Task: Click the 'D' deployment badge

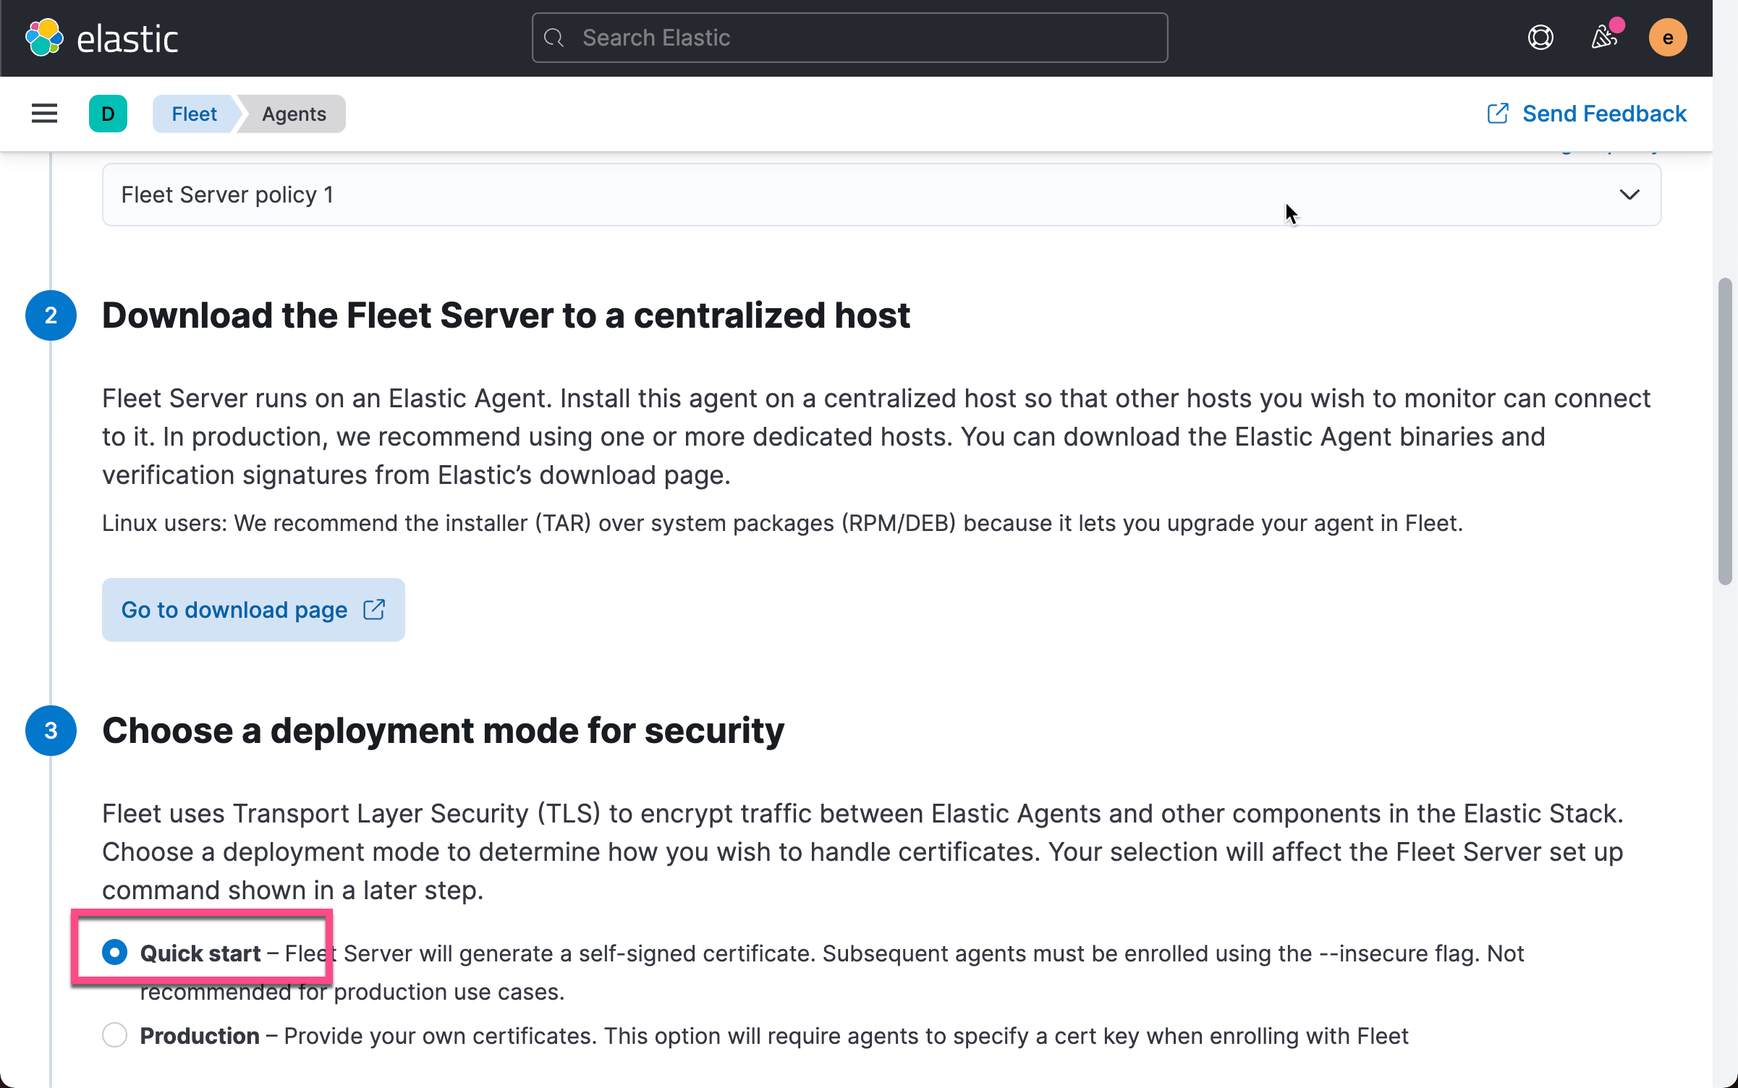Action: click(108, 113)
